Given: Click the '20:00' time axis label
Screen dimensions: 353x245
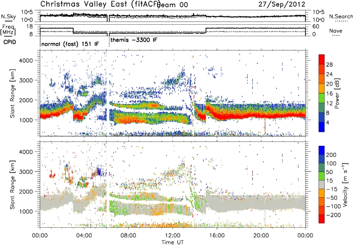Looking at the screenshot, I should pyautogui.click(x=261, y=236).
